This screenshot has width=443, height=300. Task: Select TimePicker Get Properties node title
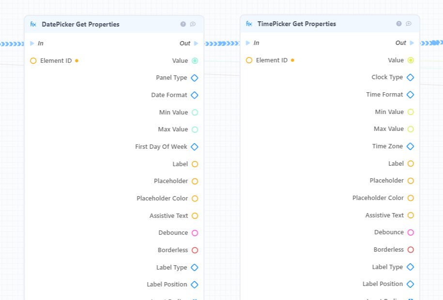(x=297, y=24)
